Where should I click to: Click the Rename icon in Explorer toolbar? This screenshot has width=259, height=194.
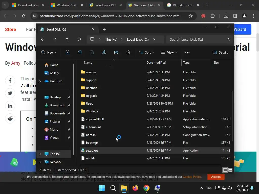[104, 53]
